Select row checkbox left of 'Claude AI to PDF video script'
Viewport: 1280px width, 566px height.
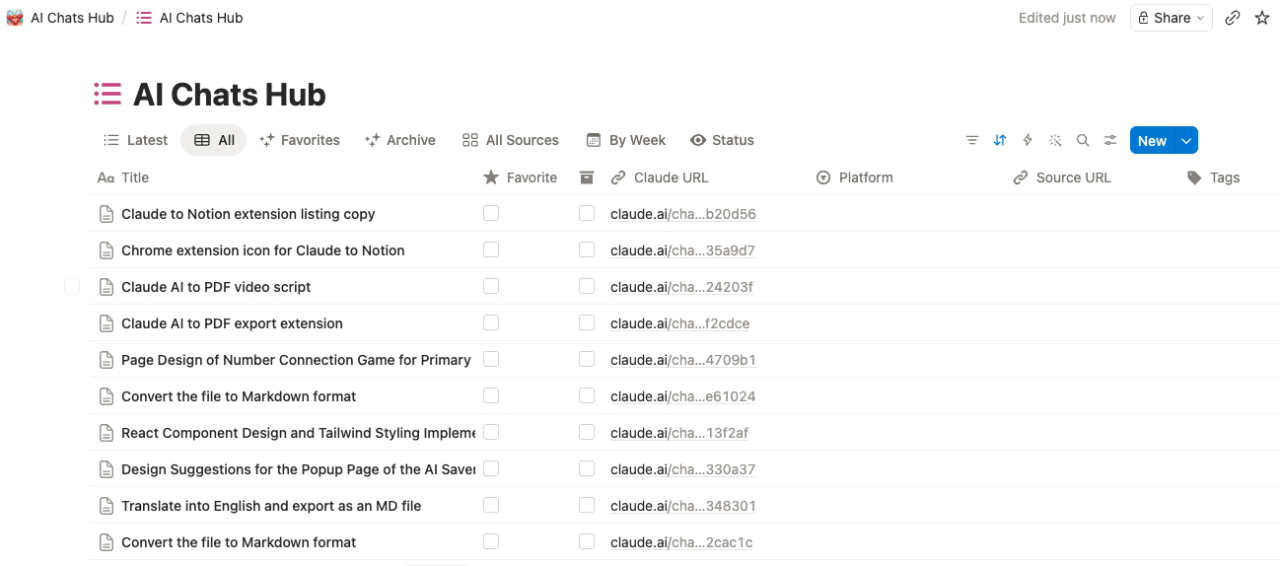(x=72, y=286)
